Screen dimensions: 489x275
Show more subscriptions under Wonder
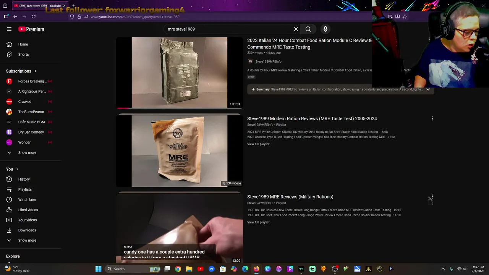(x=31, y=152)
